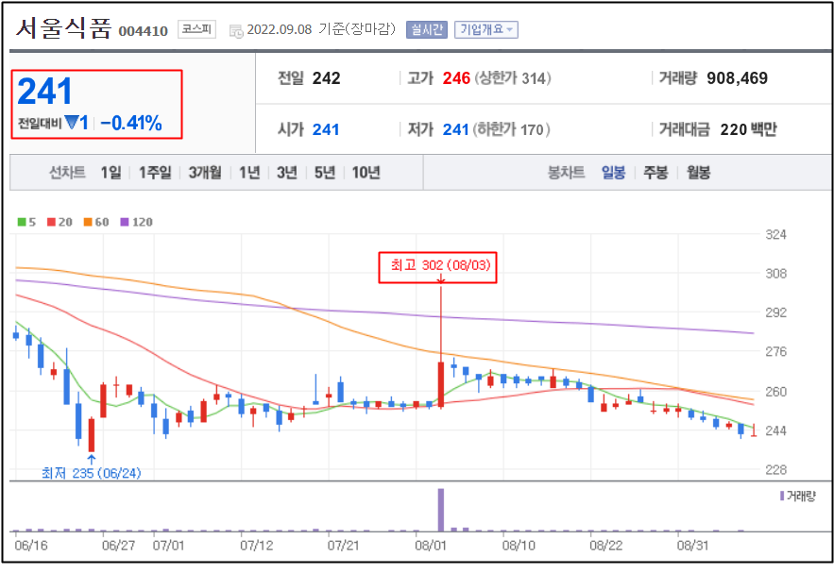
Task: Select the 3년 line chart tab
Action: (x=287, y=172)
